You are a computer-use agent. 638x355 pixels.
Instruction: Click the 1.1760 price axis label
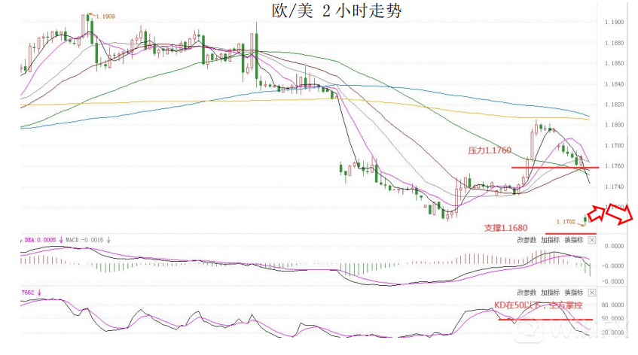tap(614, 166)
